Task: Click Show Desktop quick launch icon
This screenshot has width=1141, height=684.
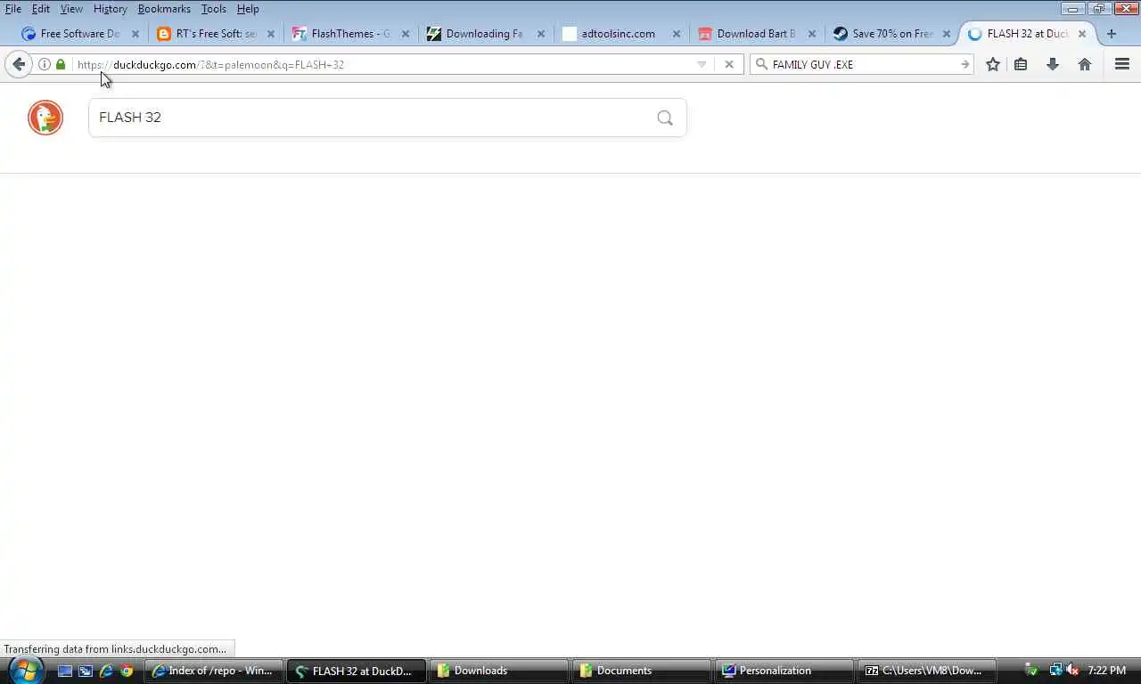Action: tap(65, 671)
